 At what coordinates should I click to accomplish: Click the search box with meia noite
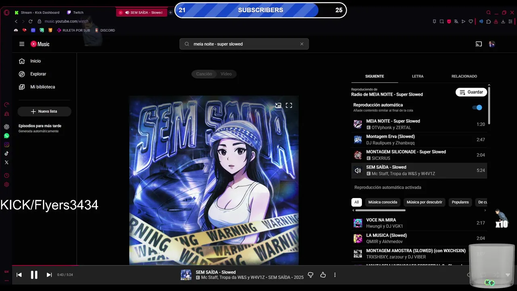tap(244, 44)
